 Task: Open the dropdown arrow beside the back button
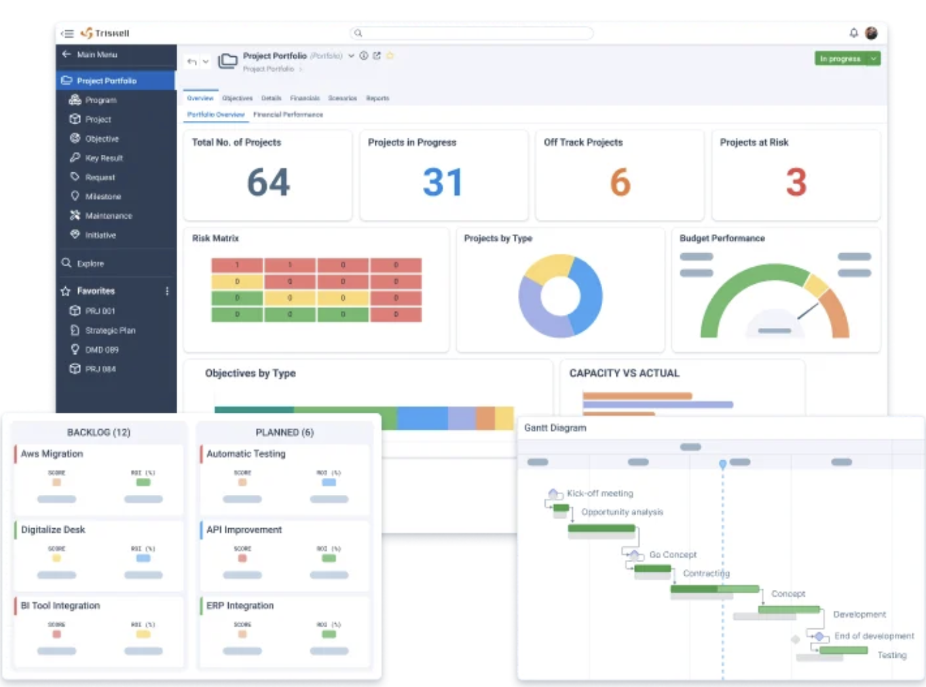click(x=206, y=62)
